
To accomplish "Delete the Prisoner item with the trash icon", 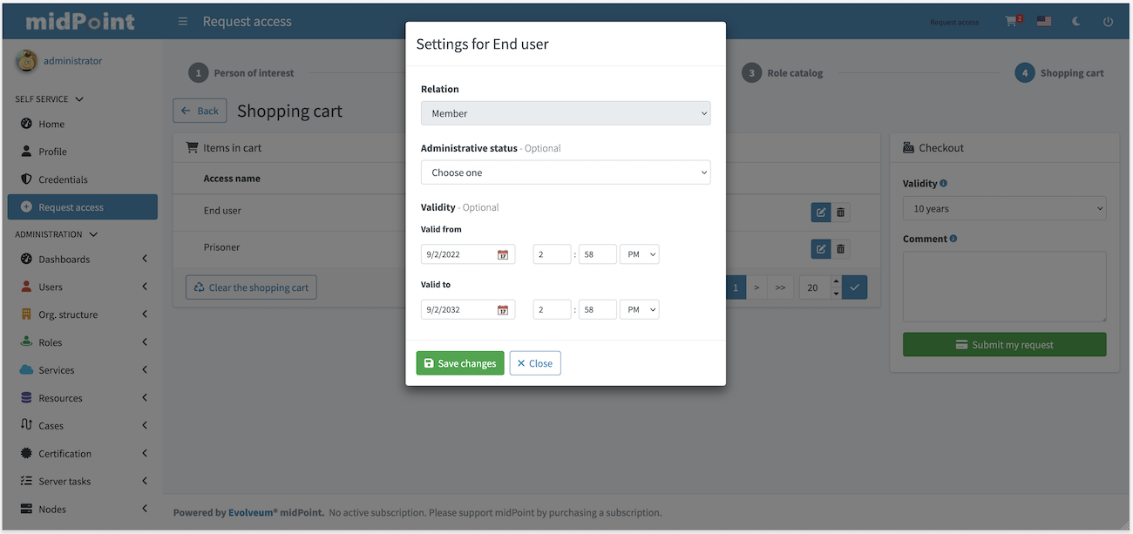I will tap(840, 248).
